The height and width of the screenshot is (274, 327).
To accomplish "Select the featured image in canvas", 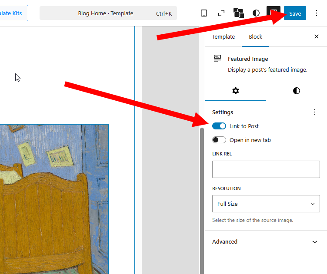I will pyautogui.click(x=54, y=199).
